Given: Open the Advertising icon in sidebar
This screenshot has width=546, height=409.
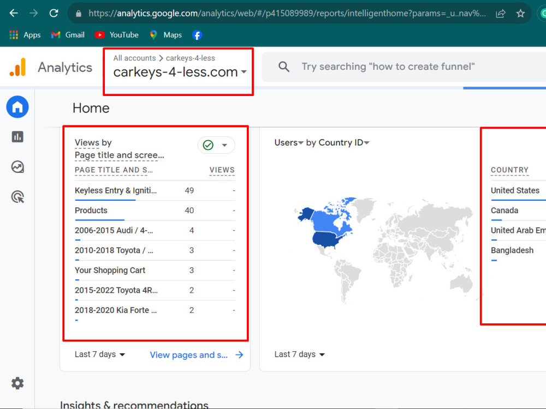Looking at the screenshot, I should [x=17, y=197].
